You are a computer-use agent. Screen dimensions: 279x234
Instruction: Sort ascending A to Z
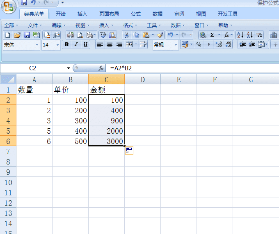coord(240,35)
